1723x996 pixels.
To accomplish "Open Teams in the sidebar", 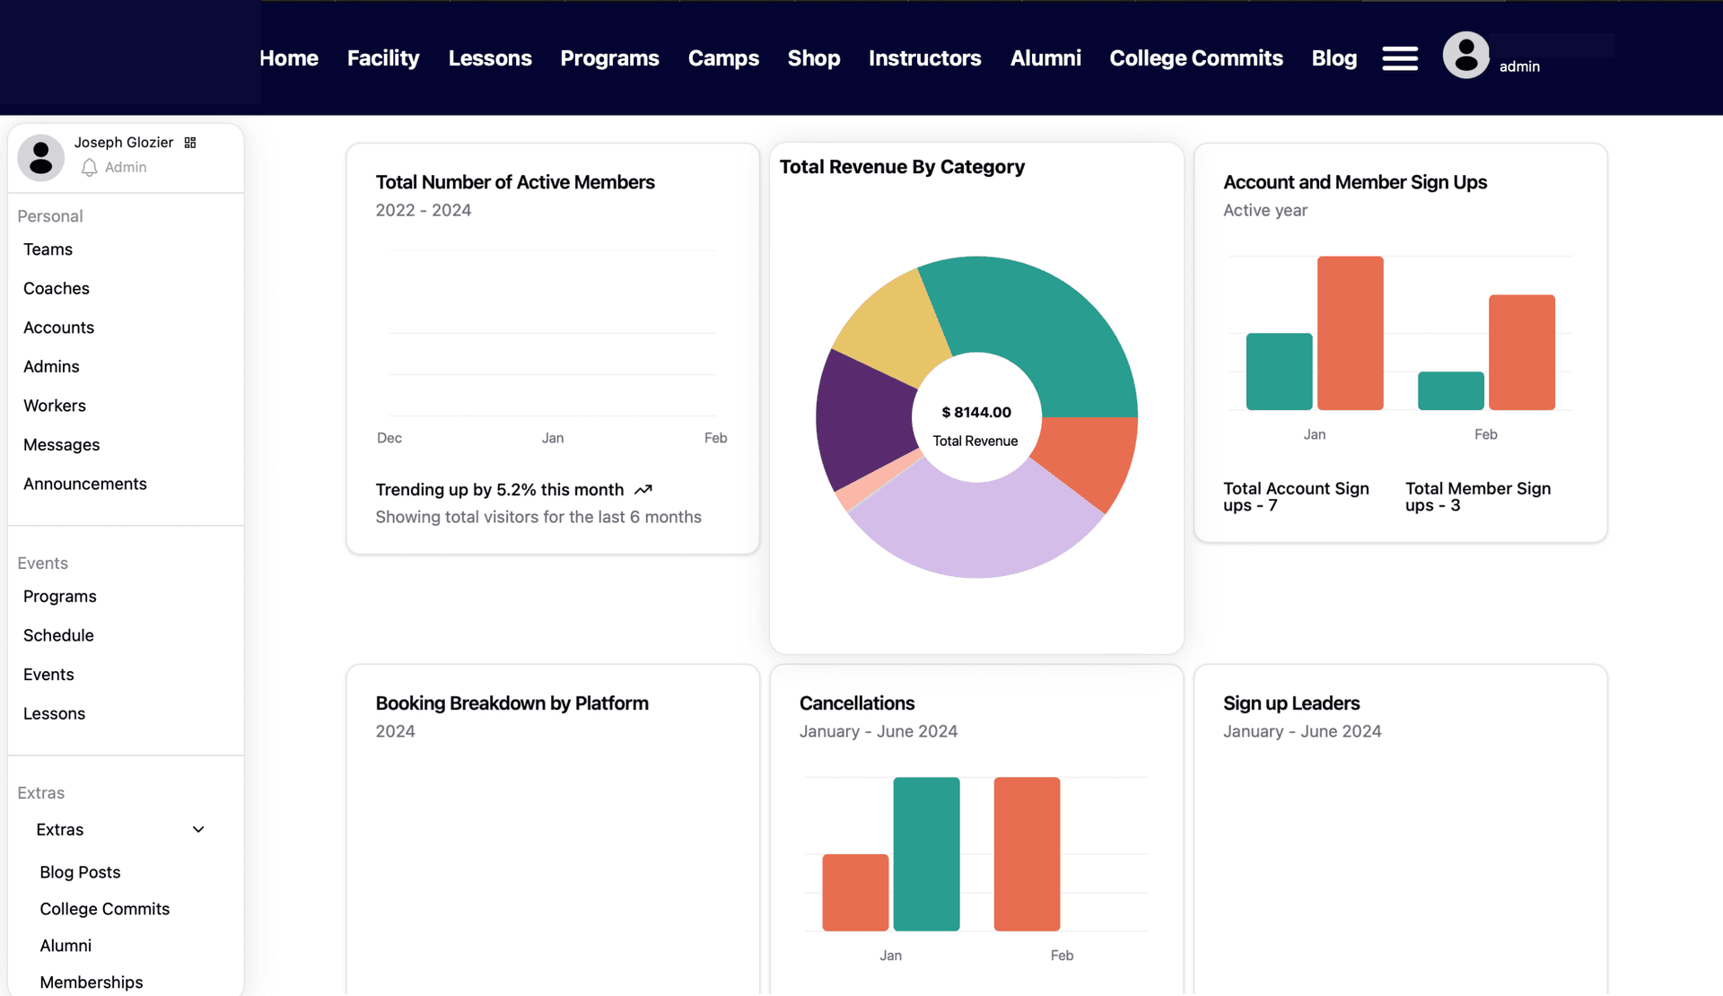I will pyautogui.click(x=48, y=249).
